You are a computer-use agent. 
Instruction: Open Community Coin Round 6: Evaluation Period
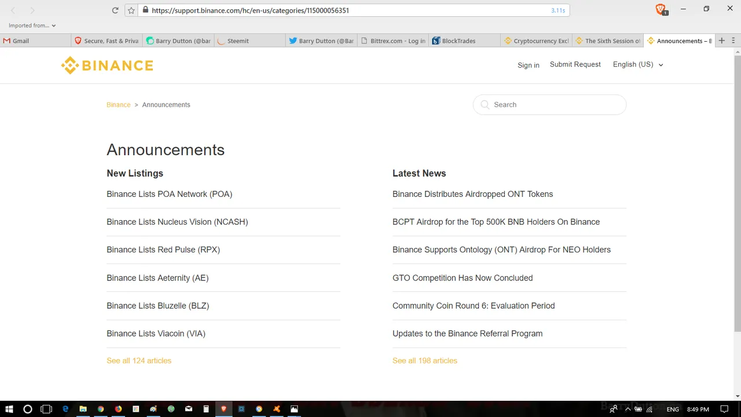(474, 306)
